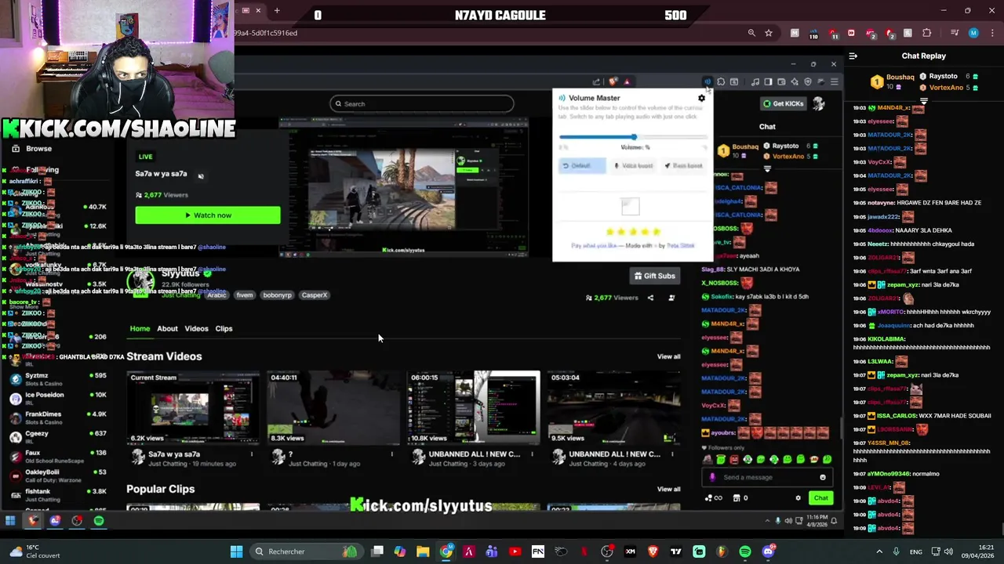1004x564 pixels.
Task: Open YouTube icon in Windows taskbar
Action: pyautogui.click(x=515, y=551)
